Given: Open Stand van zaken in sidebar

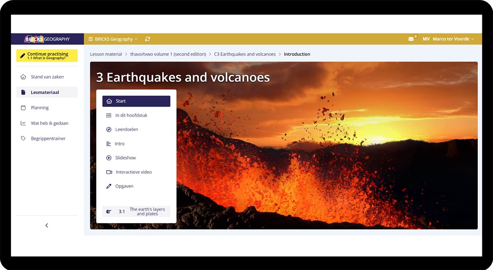Looking at the screenshot, I should tap(47, 77).
